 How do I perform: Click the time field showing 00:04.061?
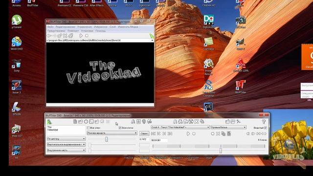coord(159,140)
